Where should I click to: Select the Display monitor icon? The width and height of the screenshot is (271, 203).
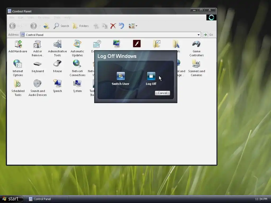point(117,44)
